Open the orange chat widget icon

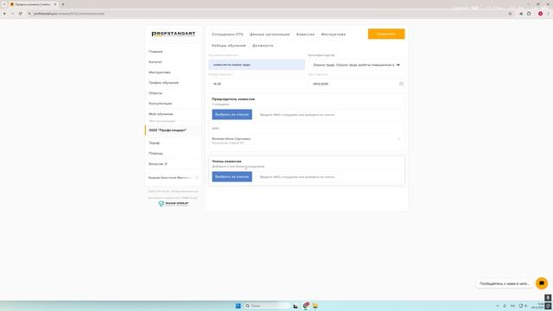coord(542,283)
